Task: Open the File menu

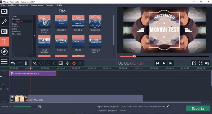Action: click(3, 5)
